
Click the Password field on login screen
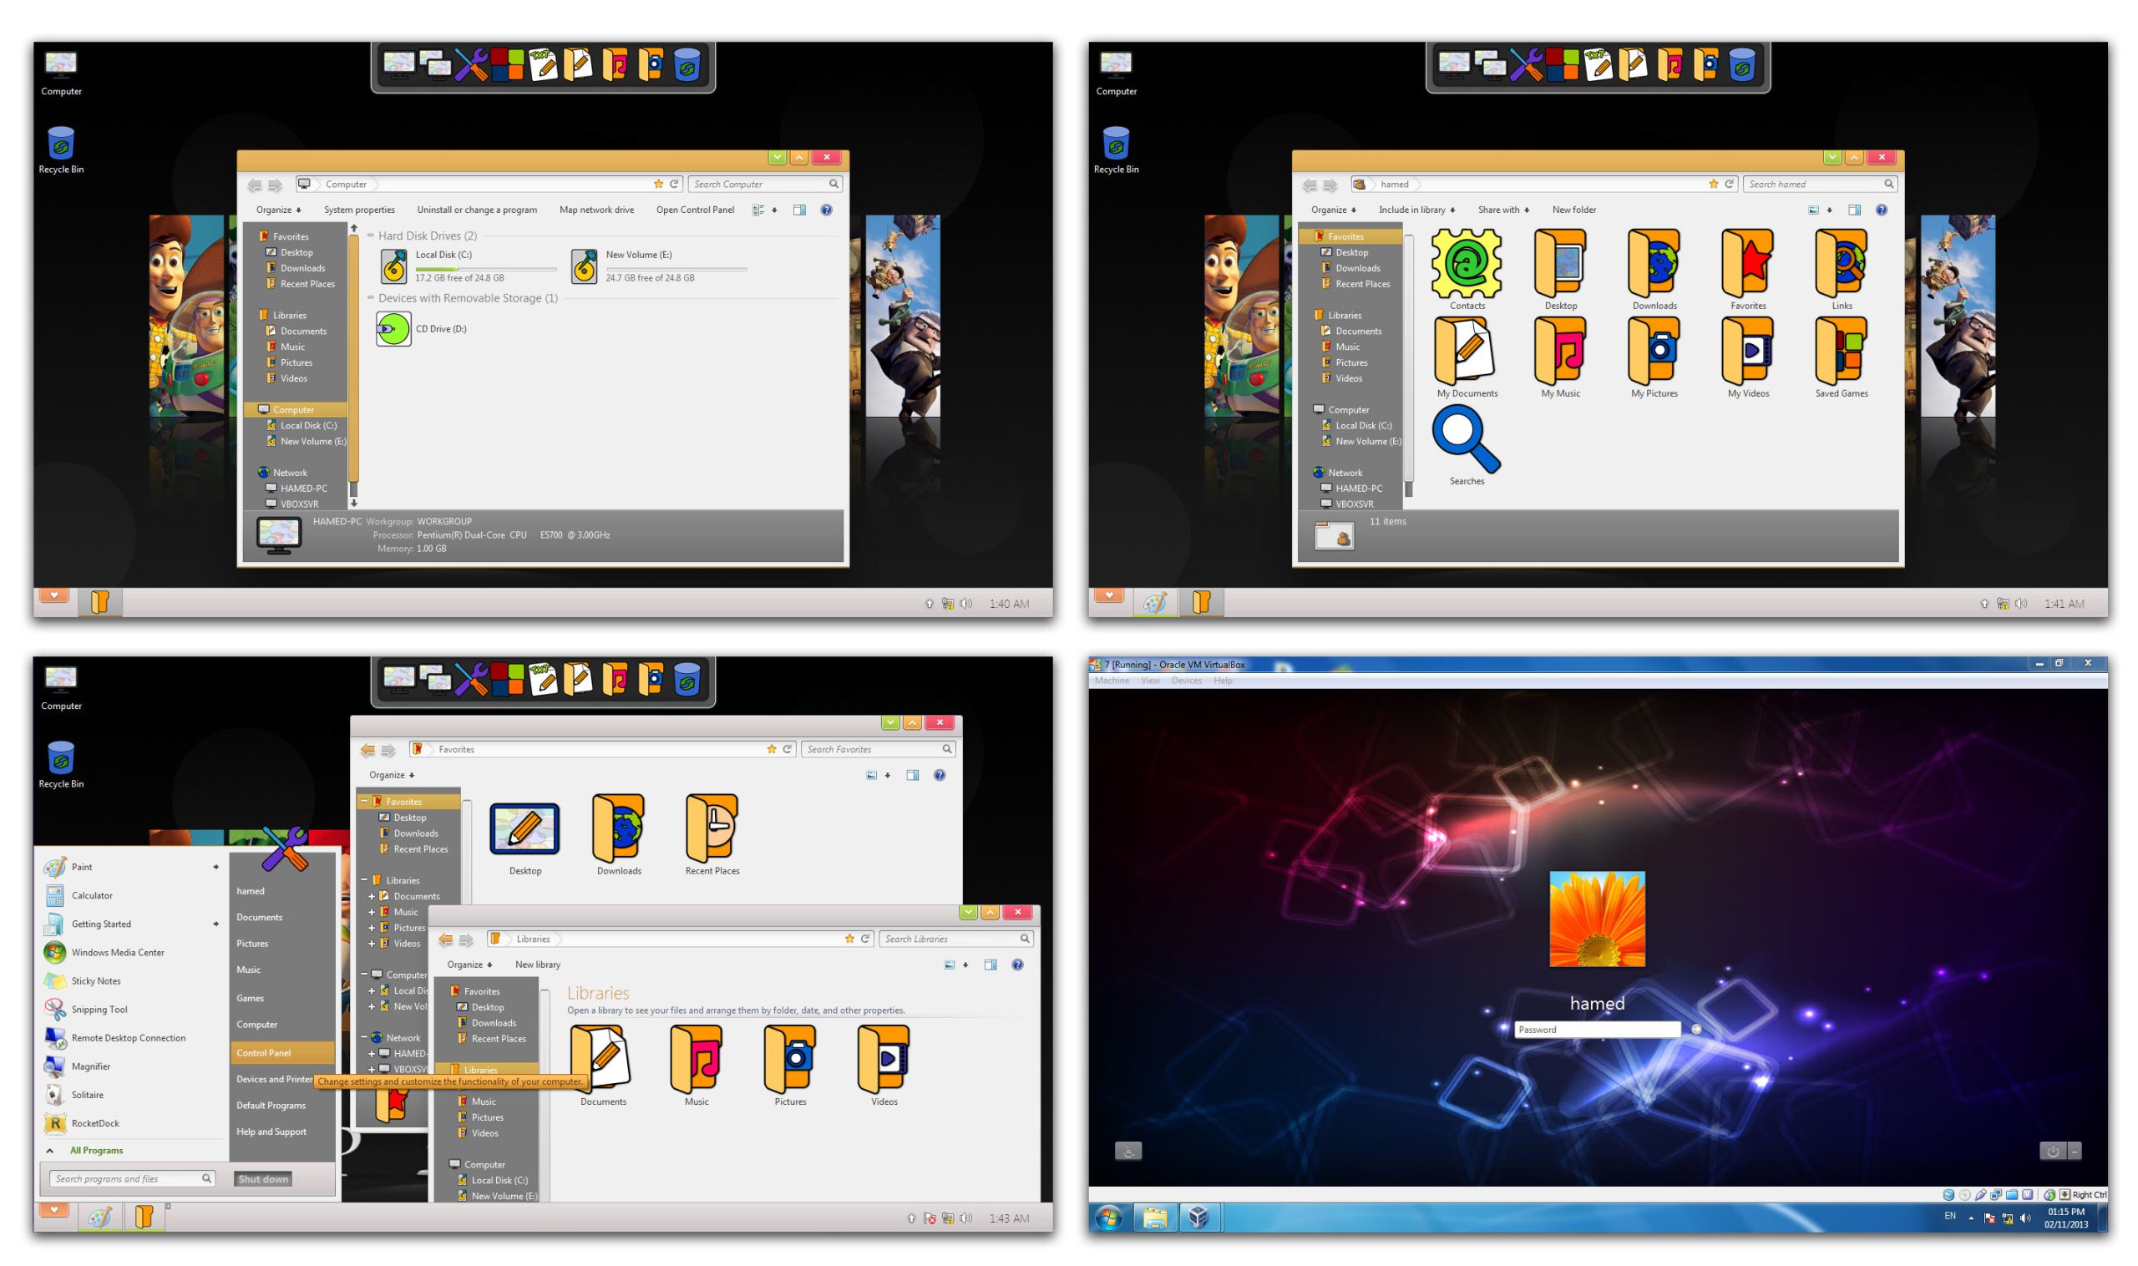(x=1595, y=1030)
